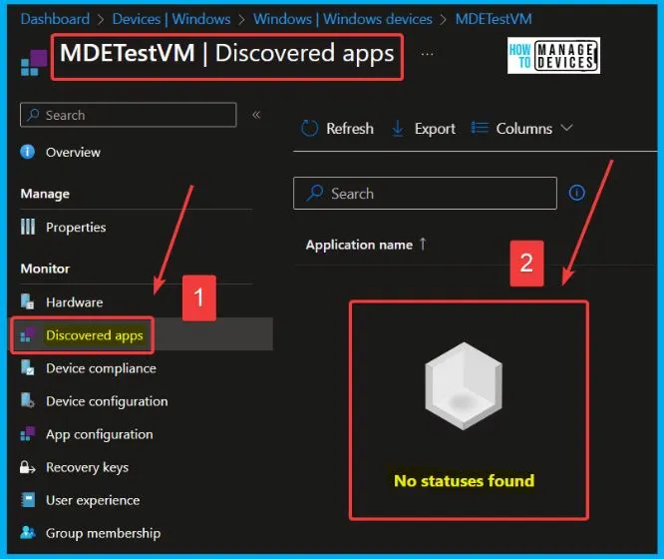
Task: Open User experience page
Action: (x=93, y=500)
